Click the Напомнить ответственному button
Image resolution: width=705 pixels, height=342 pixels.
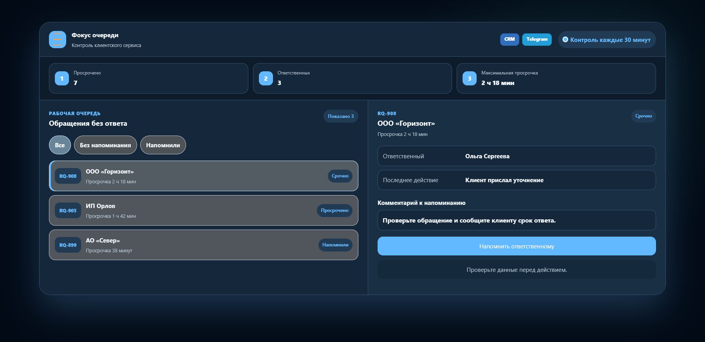pos(517,246)
